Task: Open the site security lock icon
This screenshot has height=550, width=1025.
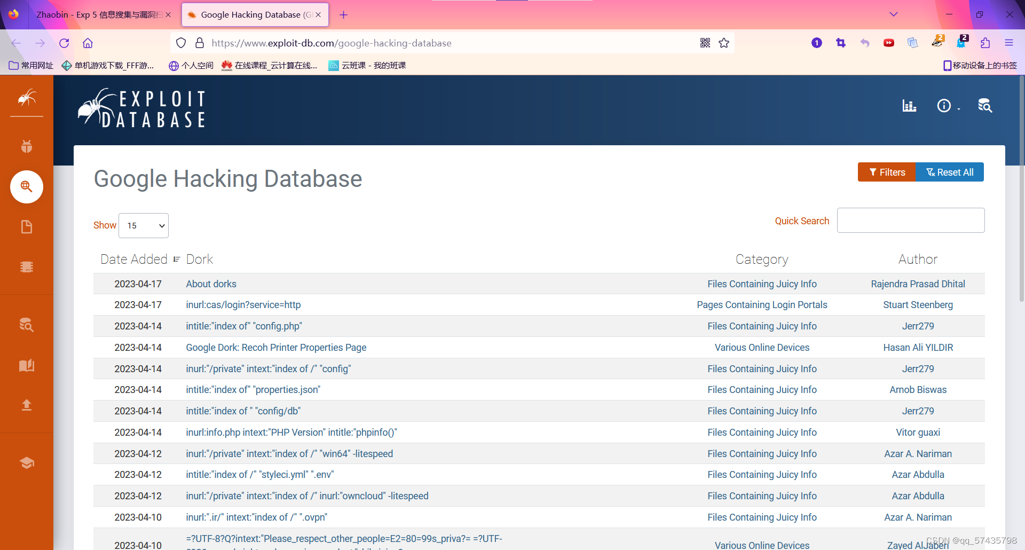Action: pyautogui.click(x=200, y=43)
